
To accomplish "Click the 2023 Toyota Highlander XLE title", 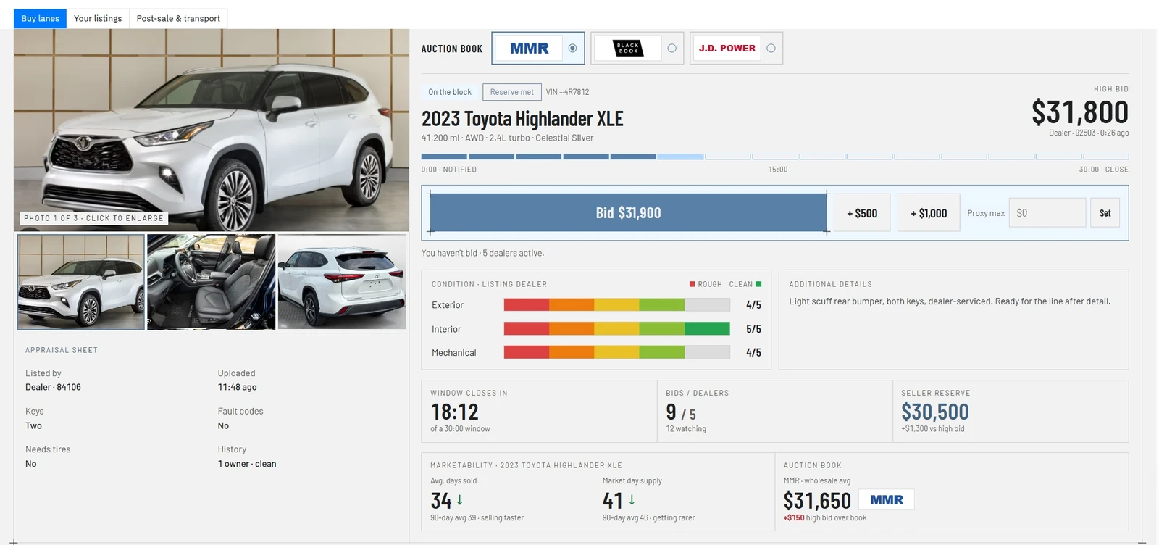I will (x=522, y=118).
